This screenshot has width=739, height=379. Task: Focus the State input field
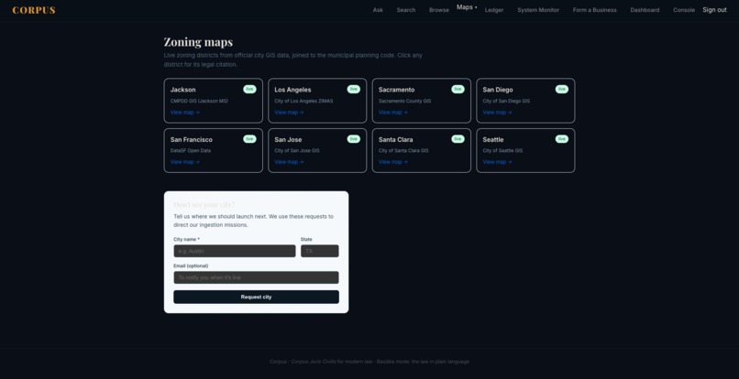pos(320,251)
